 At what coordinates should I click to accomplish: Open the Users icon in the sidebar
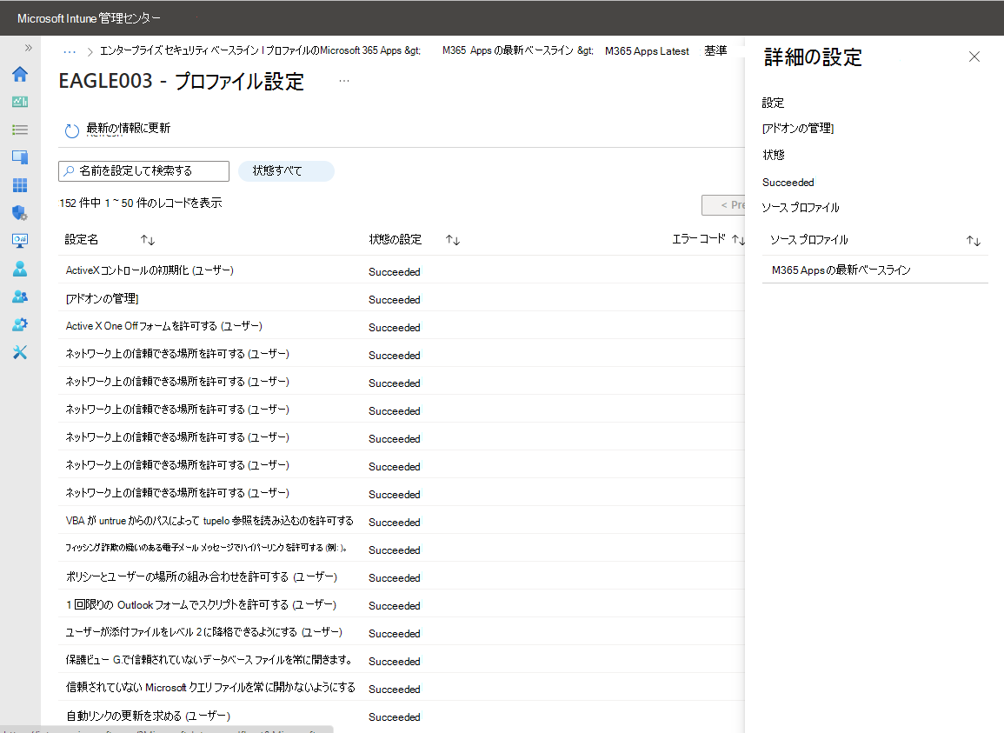point(20,269)
